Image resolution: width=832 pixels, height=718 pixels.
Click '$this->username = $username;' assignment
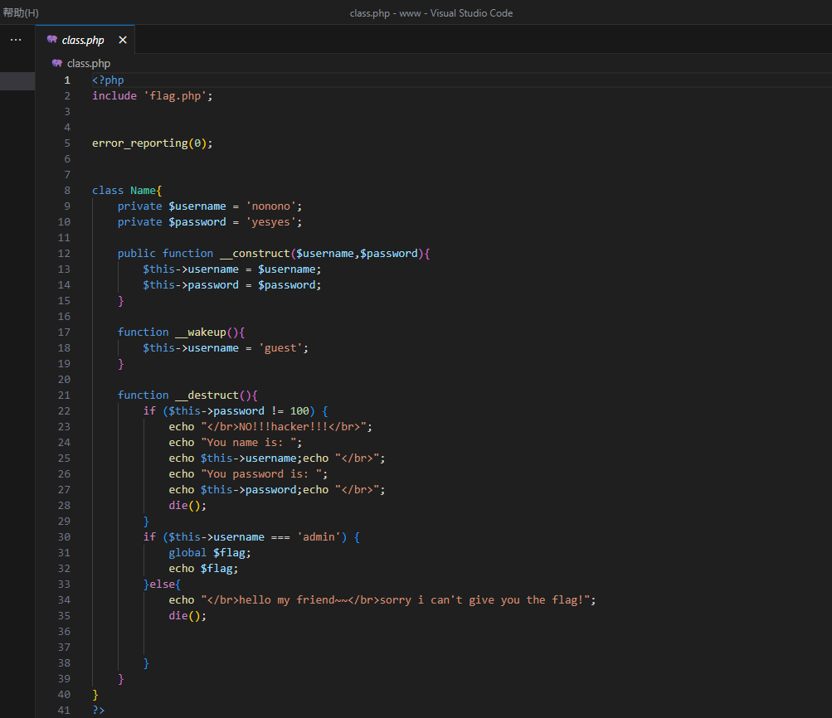(232, 269)
